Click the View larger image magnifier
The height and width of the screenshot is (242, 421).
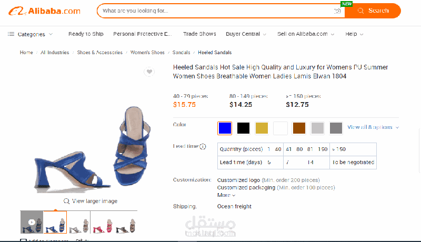67,201
